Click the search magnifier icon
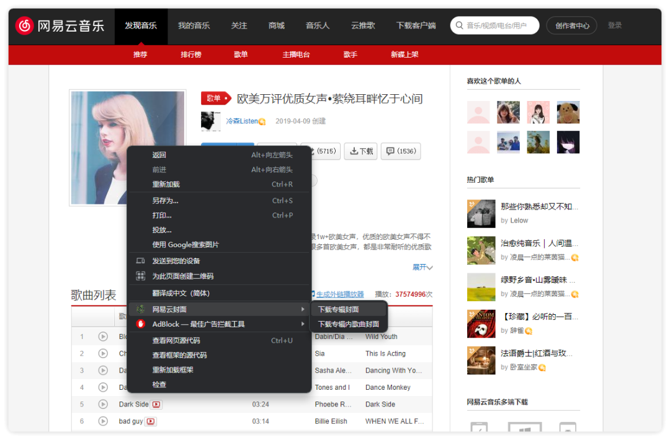Image resolution: width=670 pixels, height=440 pixels. 459,25
